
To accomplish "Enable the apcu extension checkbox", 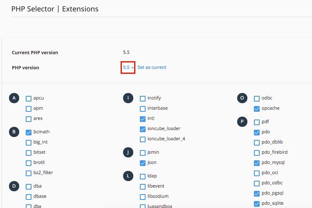I will 29,98.
